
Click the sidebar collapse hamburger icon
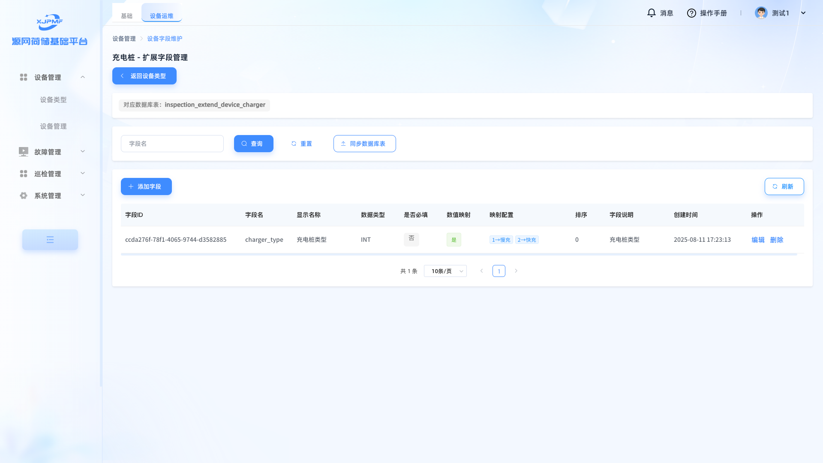[50, 240]
